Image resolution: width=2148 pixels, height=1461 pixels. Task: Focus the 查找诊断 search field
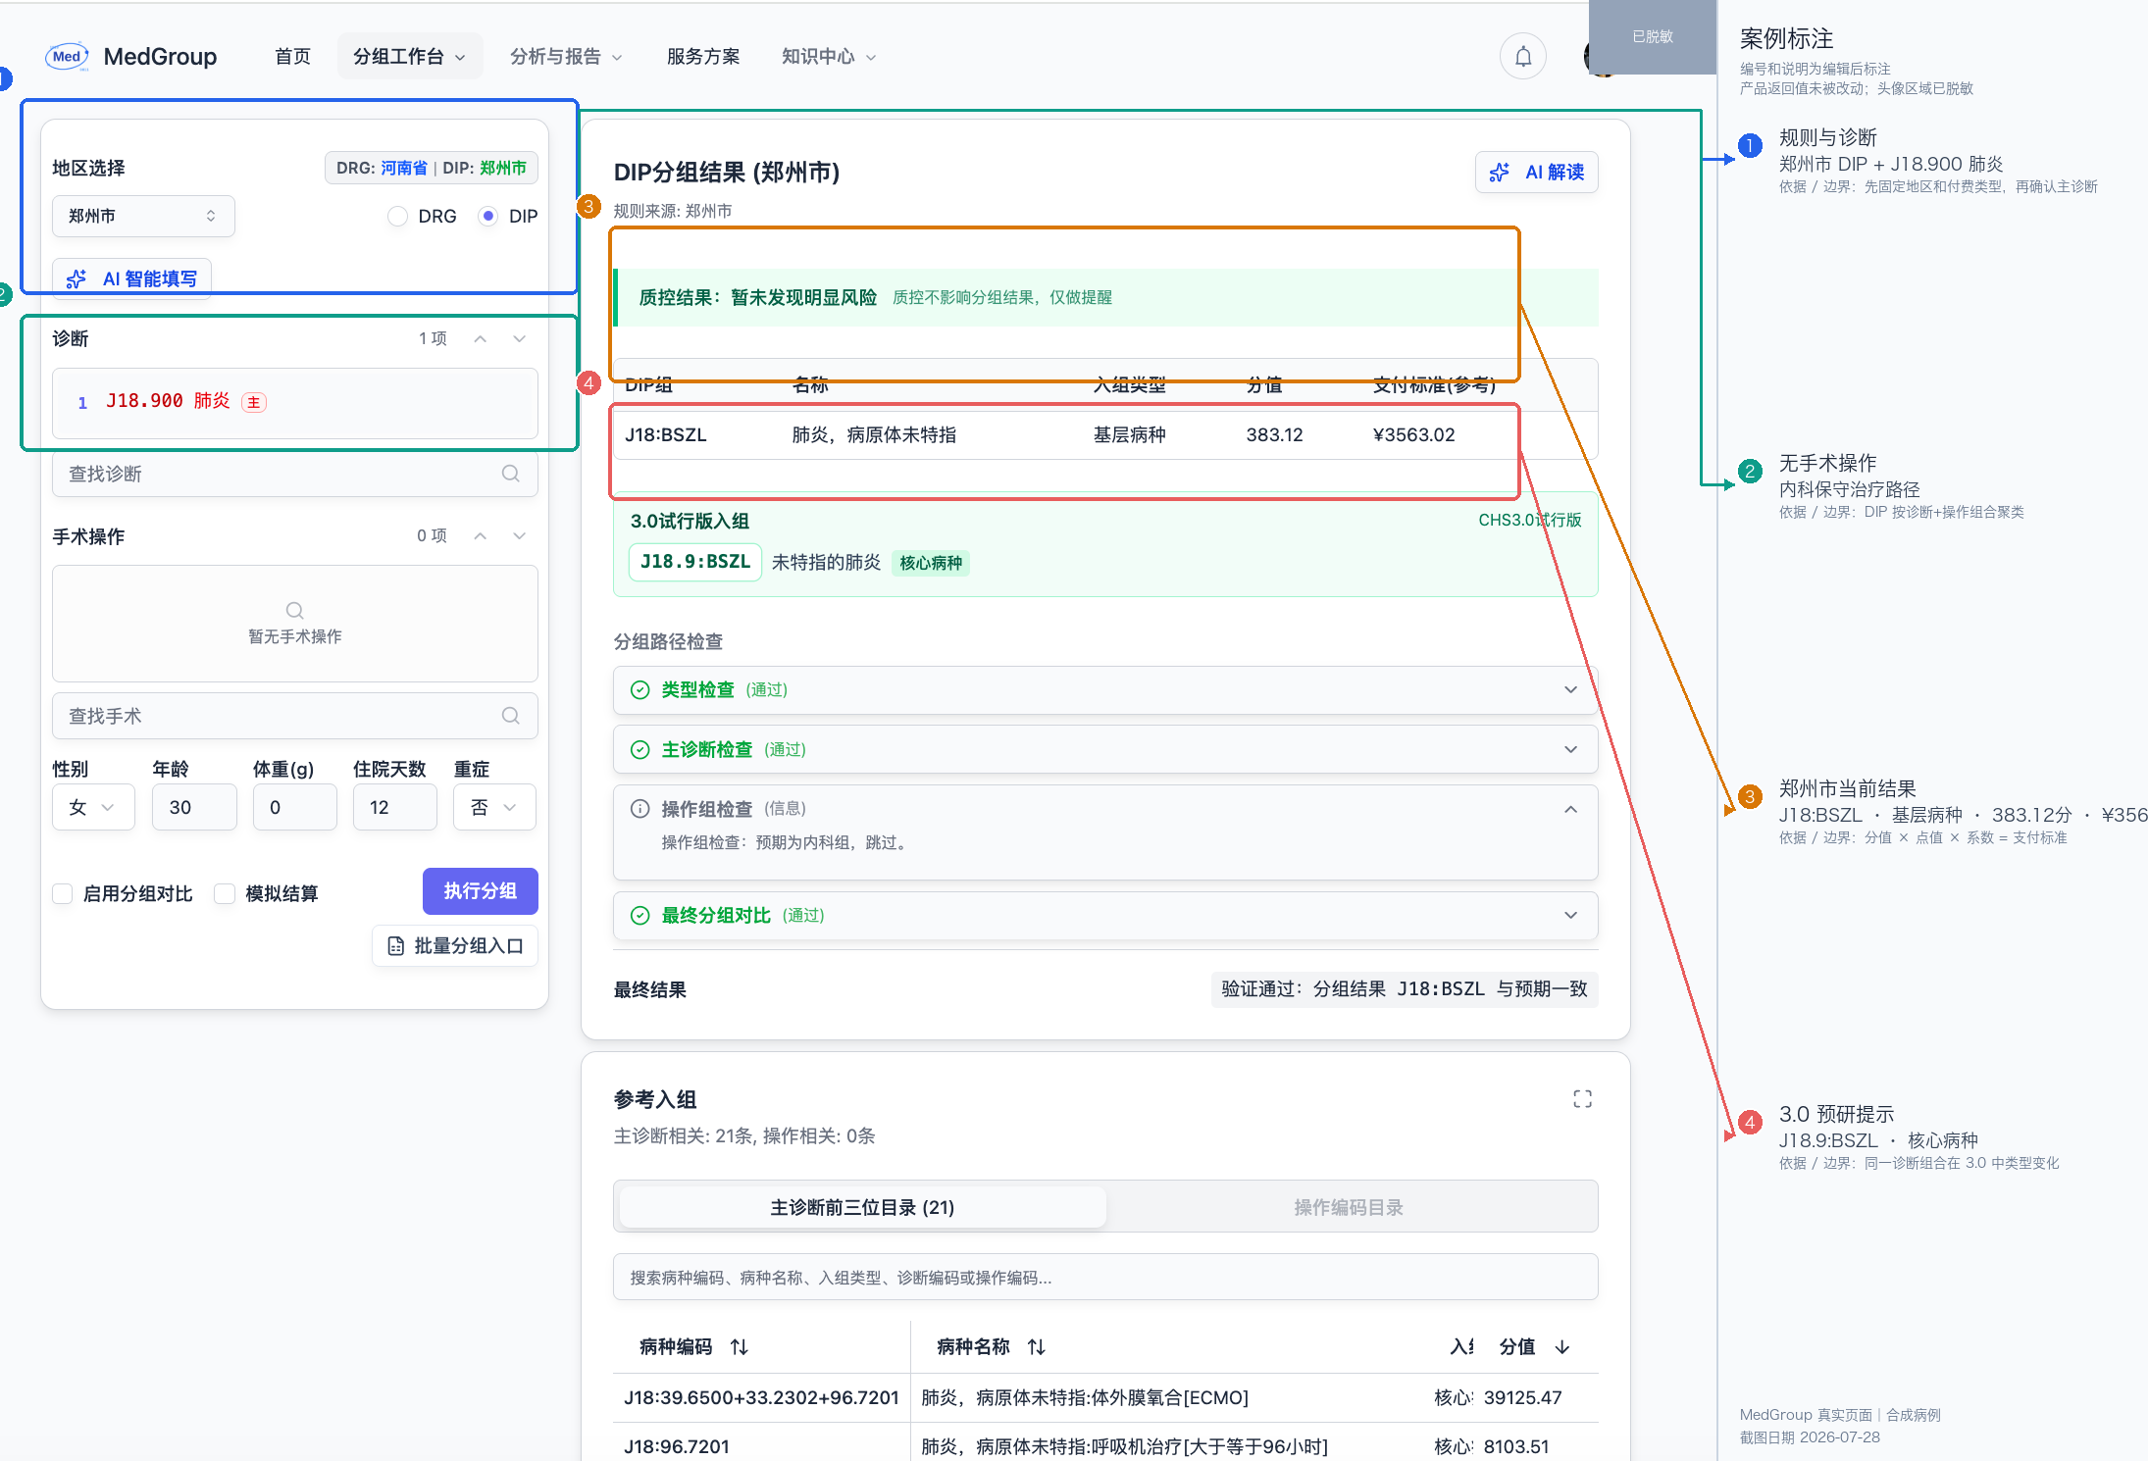click(x=295, y=474)
